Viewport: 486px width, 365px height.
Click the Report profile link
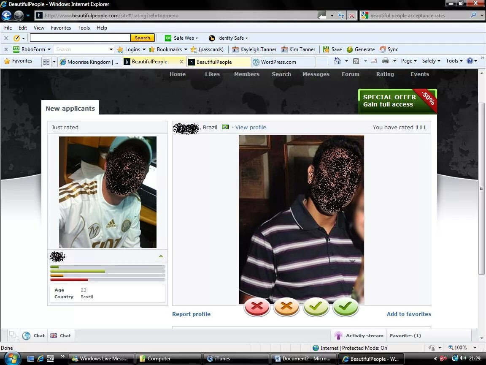coord(191,314)
